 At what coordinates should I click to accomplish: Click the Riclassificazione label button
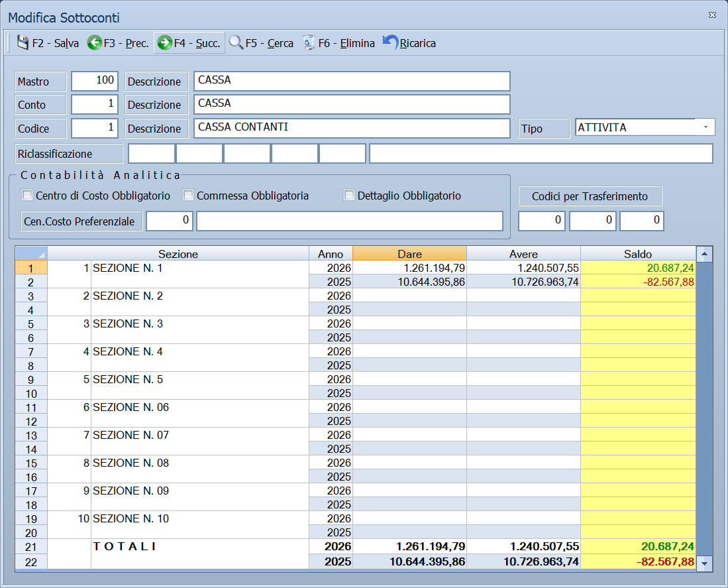click(x=69, y=154)
